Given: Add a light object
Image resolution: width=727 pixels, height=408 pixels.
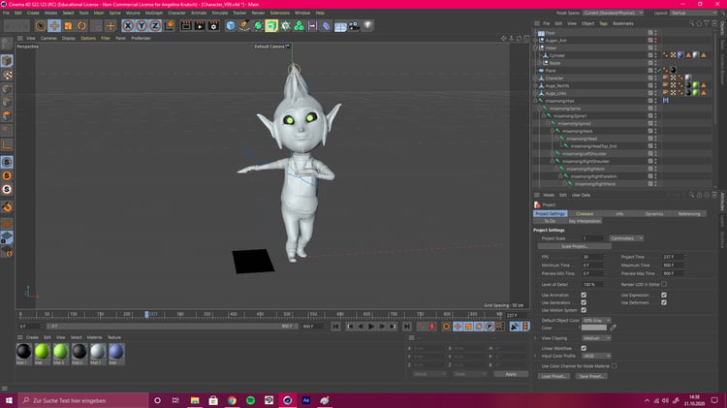Looking at the screenshot, I should [x=367, y=26].
